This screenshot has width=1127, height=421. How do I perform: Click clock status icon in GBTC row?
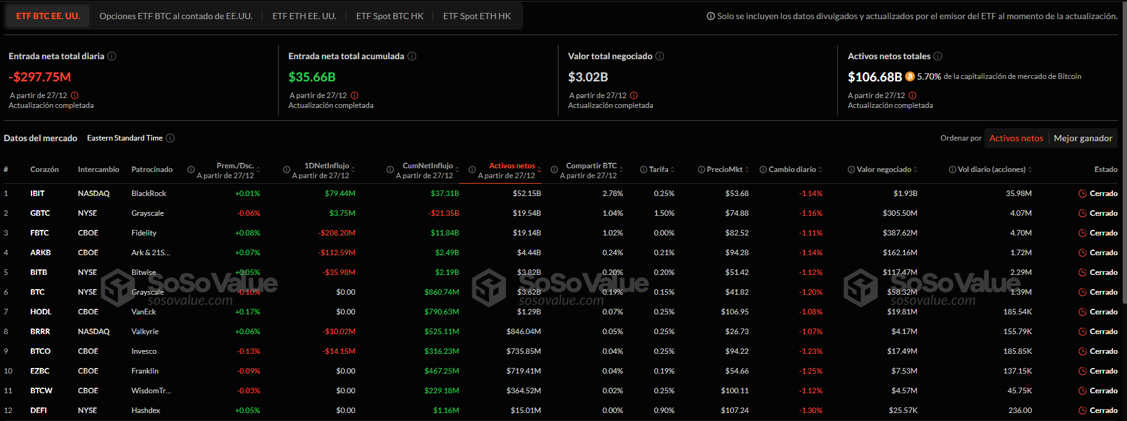1083,213
